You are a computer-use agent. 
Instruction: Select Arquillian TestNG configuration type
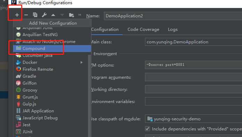[x=52, y=34]
